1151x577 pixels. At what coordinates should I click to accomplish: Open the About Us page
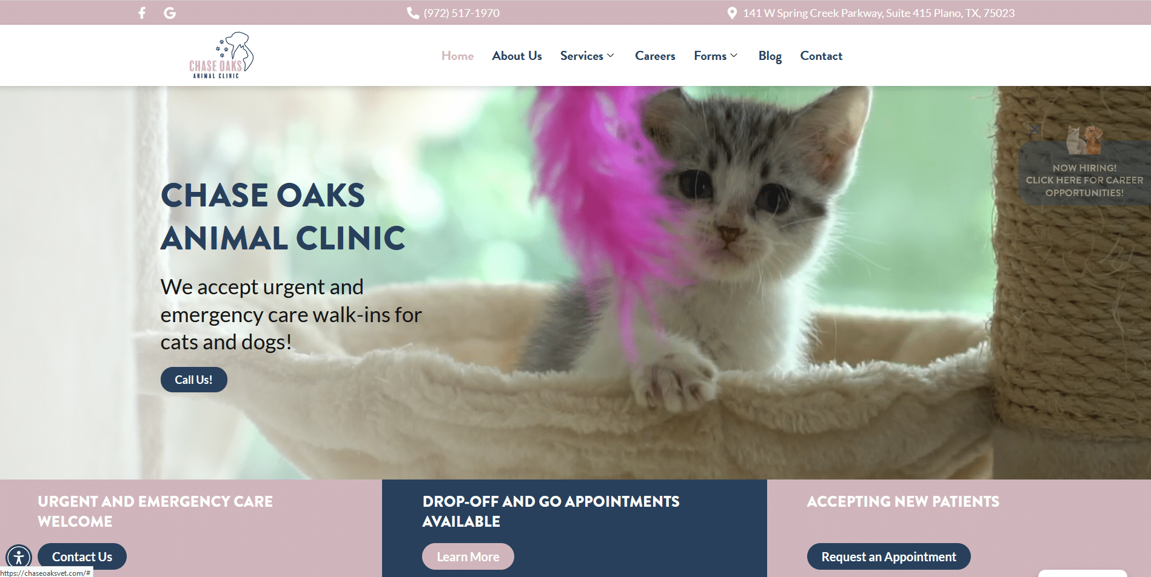(x=517, y=56)
